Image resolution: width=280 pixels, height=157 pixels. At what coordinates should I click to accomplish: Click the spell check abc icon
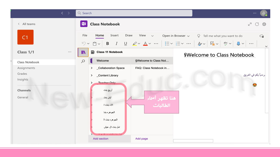coord(226,43)
